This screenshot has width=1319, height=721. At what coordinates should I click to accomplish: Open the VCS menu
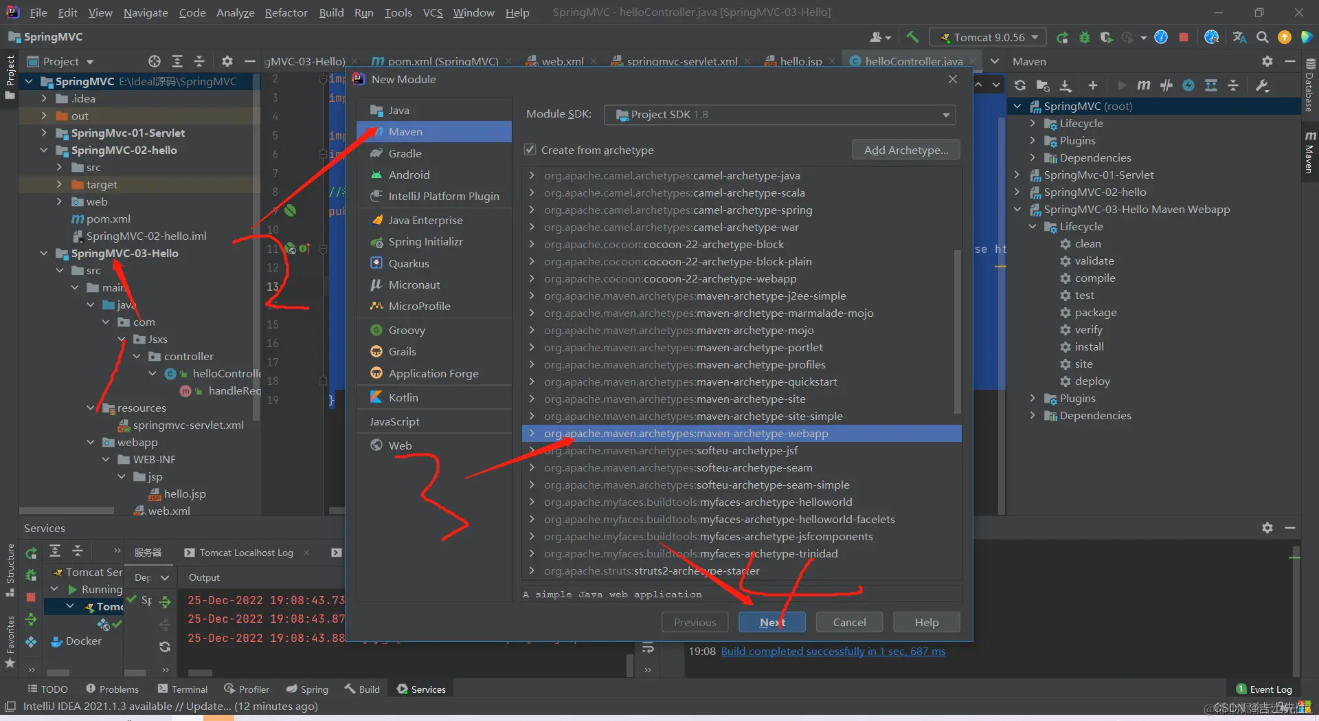point(433,12)
